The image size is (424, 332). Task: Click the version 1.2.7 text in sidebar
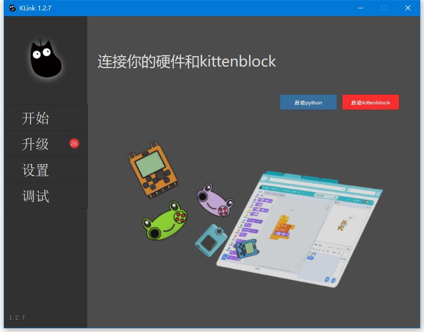(17, 317)
